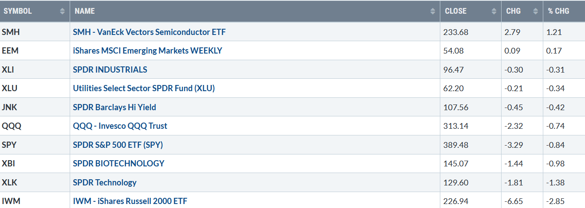Select the % CHG column header
Screen dimensions: 585x208
click(564, 12)
